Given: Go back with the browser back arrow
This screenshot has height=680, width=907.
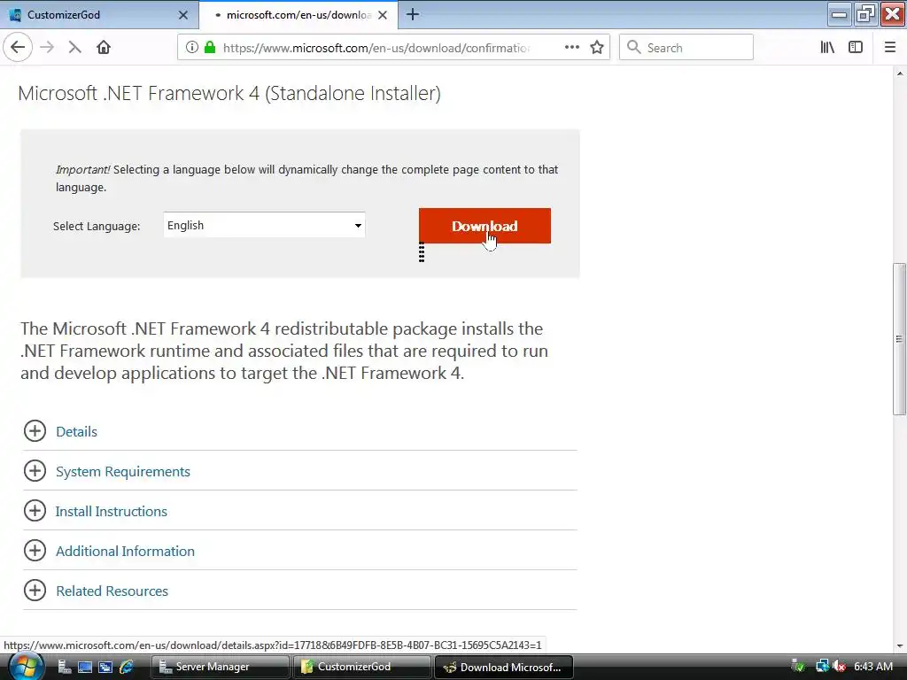Looking at the screenshot, I should coord(18,48).
